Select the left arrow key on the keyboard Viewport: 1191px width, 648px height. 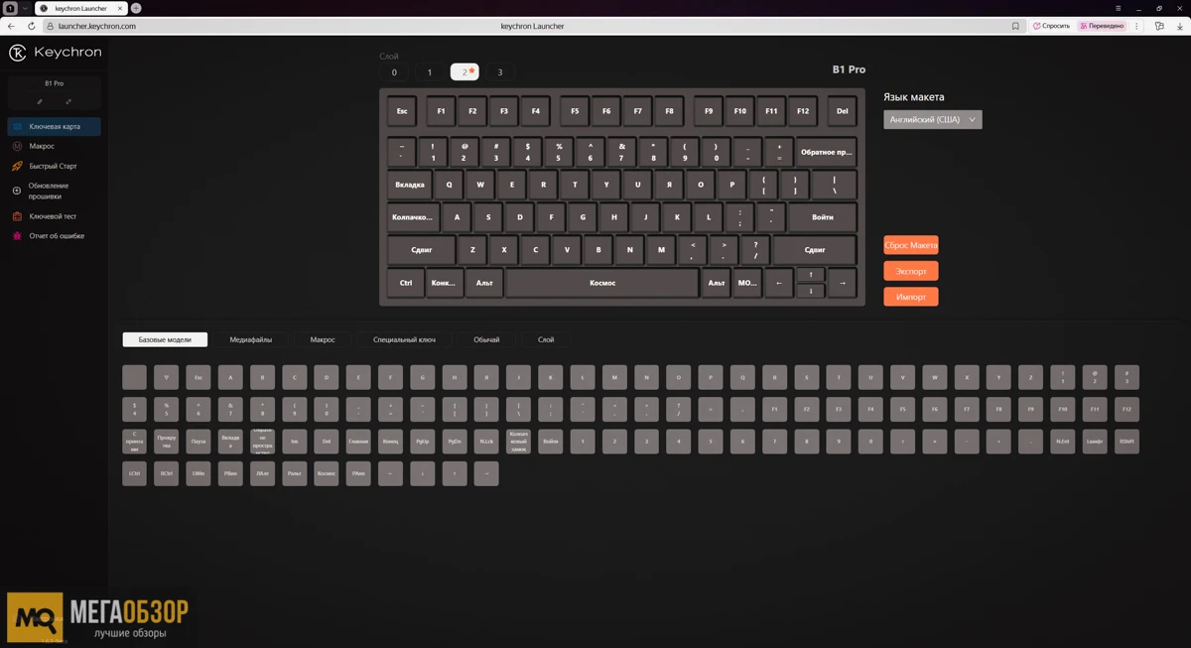coord(779,283)
